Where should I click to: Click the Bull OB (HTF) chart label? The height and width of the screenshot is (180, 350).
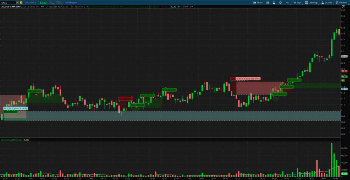click(21, 108)
